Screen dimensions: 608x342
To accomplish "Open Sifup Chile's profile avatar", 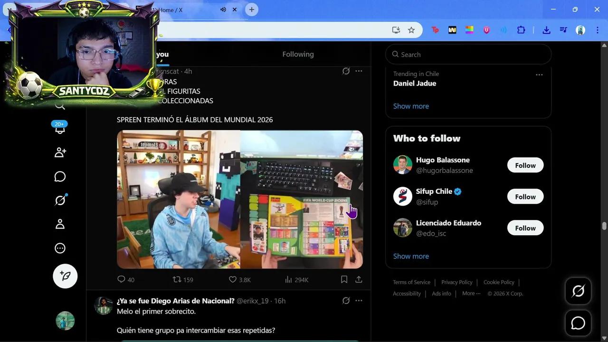I will pyautogui.click(x=402, y=196).
